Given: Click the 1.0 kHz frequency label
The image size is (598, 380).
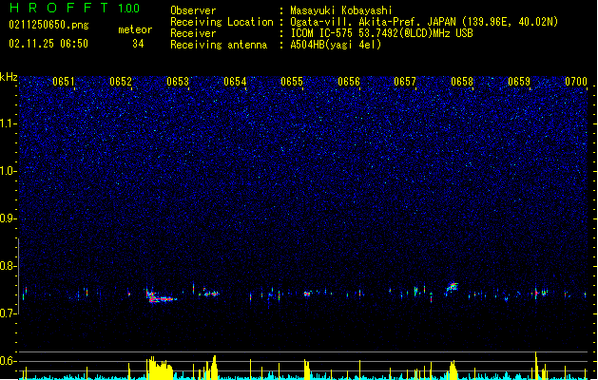Looking at the screenshot, I should pyautogui.click(x=8, y=171).
